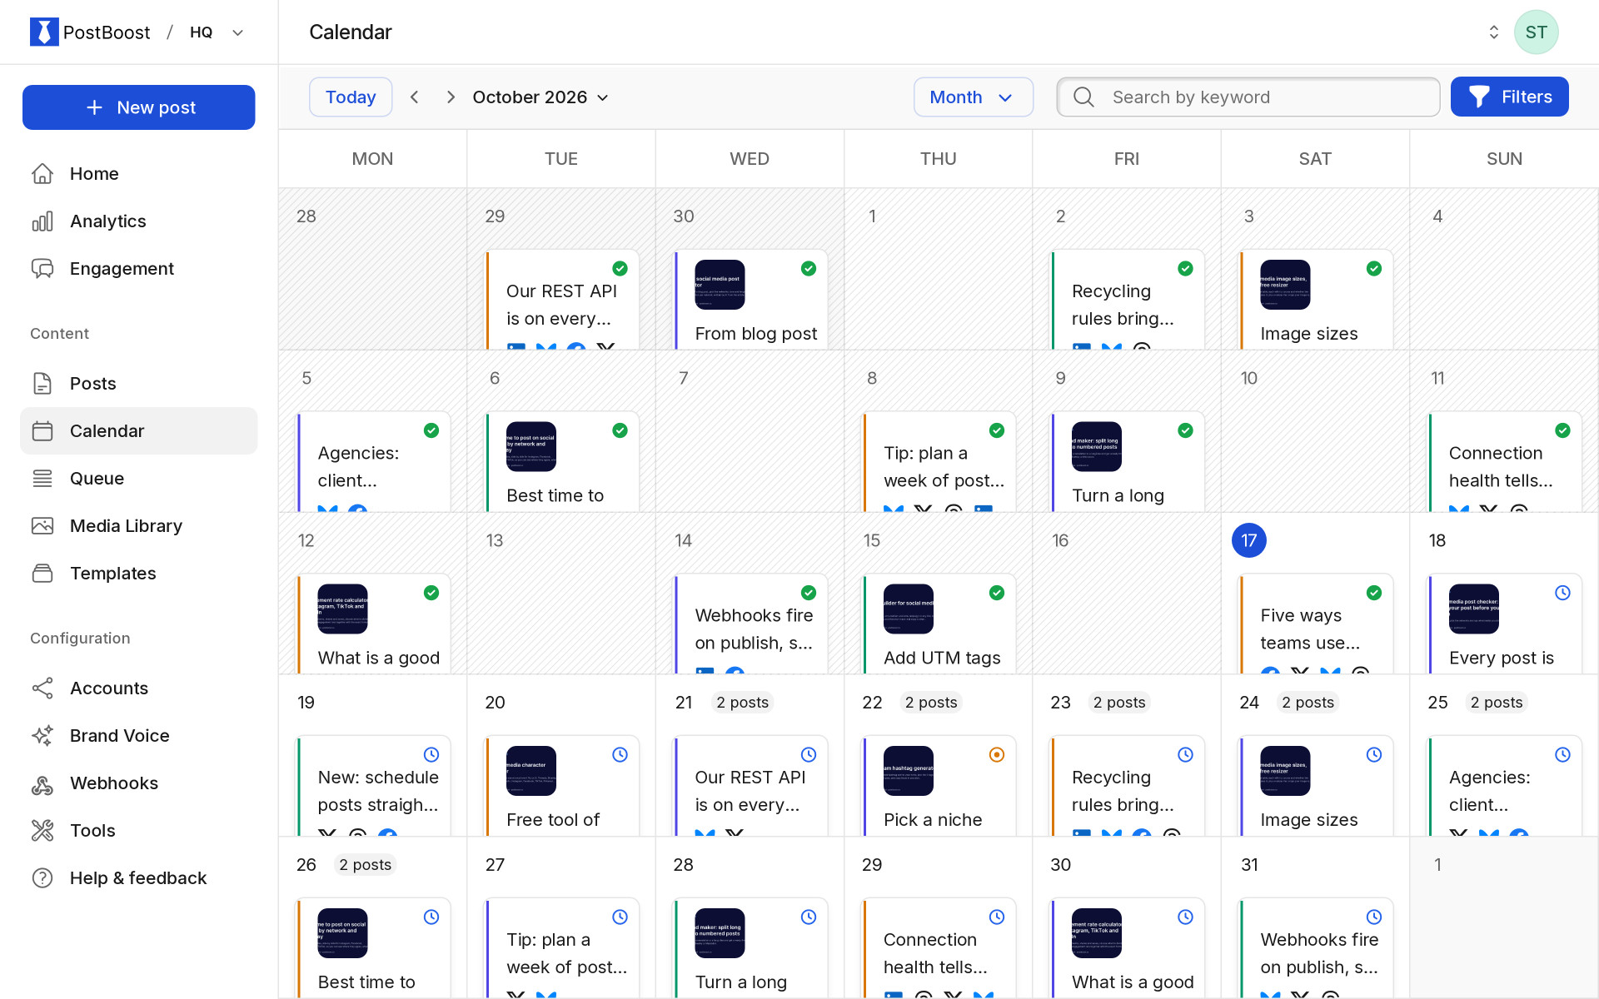Image resolution: width=1599 pixels, height=999 pixels.
Task: Open the Templates icon
Action: 42,573
